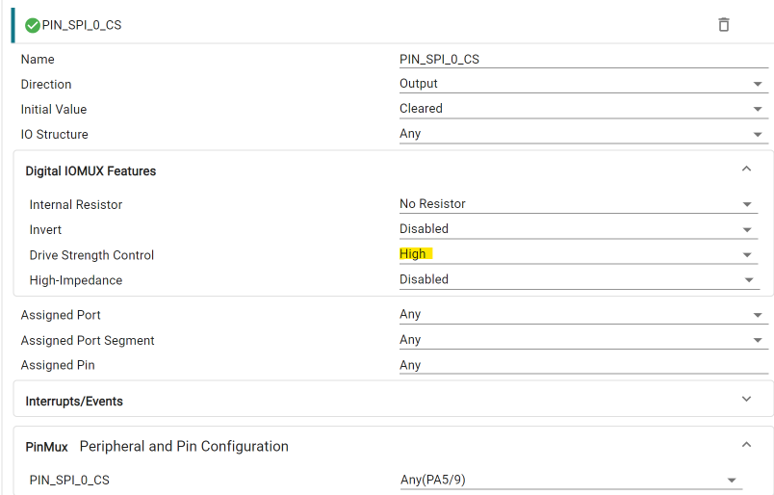Open the Invert dropdown
The height and width of the screenshot is (495, 774).
point(579,229)
